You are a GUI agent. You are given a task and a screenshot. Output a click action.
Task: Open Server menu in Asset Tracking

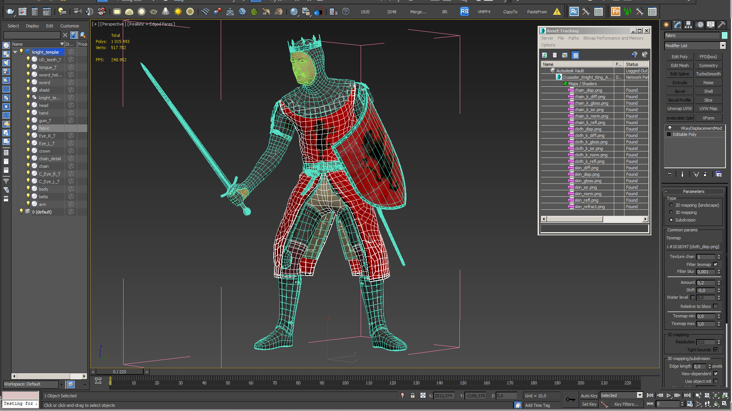547,38
